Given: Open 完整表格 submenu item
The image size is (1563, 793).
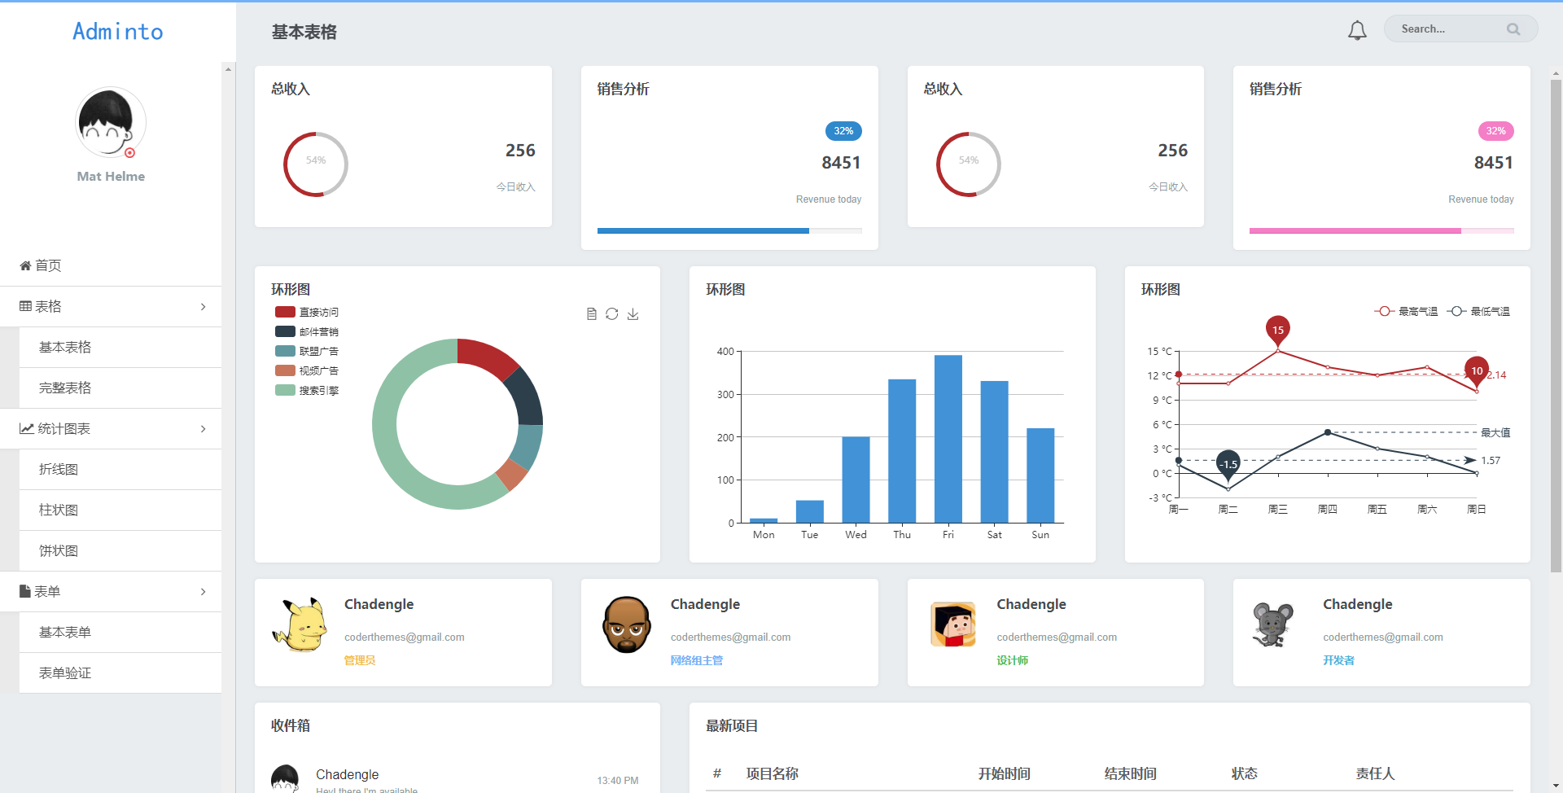Looking at the screenshot, I should 120,388.
